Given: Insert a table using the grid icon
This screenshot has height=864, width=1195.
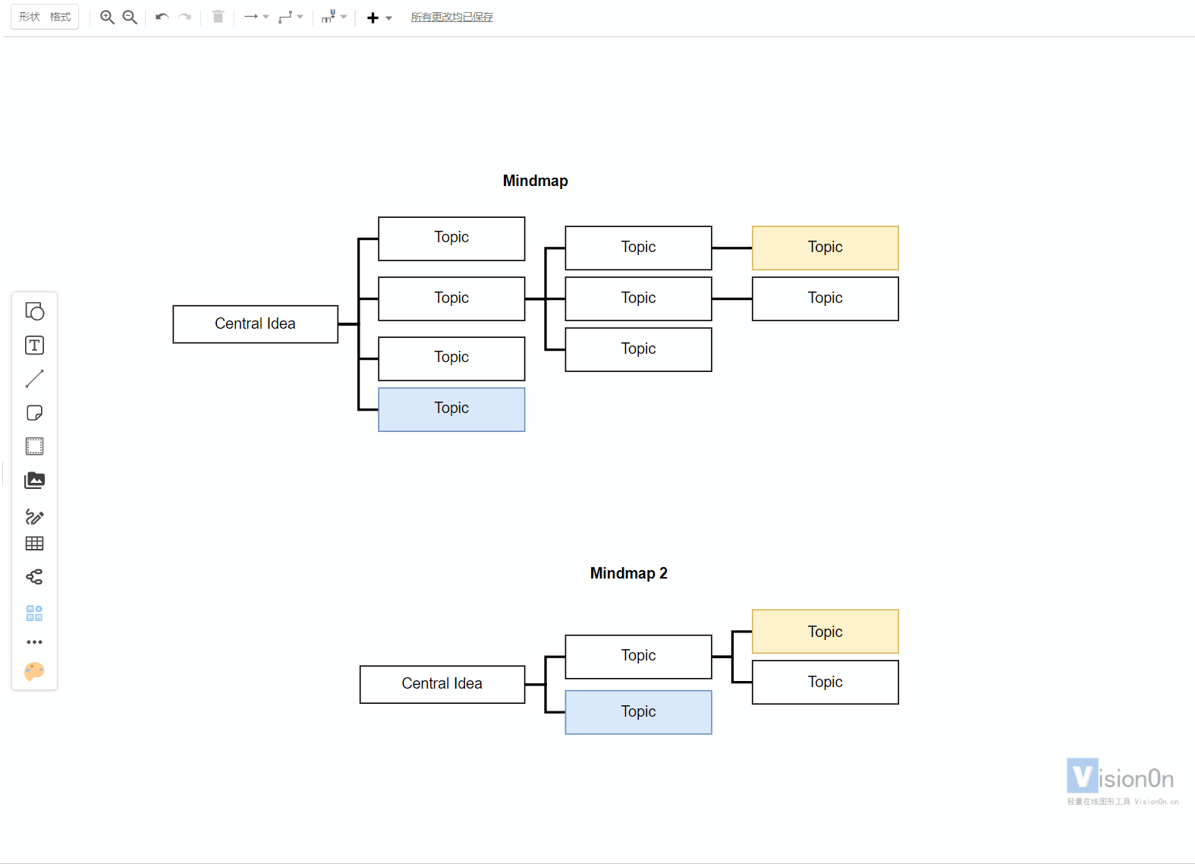Looking at the screenshot, I should tap(34, 544).
